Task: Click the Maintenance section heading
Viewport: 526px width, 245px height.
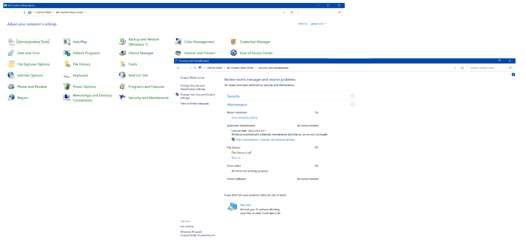Action: click(237, 105)
